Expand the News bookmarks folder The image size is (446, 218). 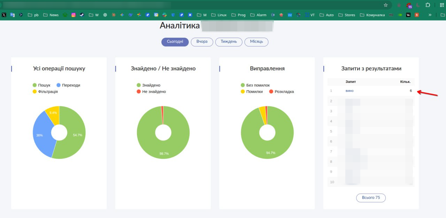51,15
